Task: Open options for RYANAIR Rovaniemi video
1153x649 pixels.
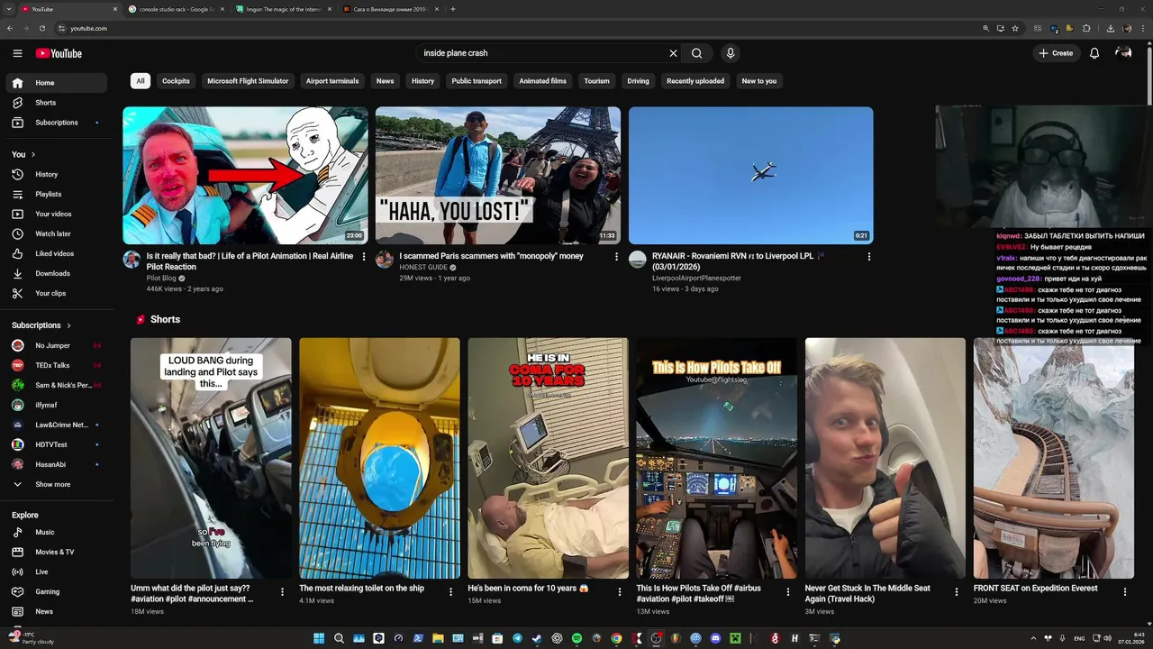Action: 869,257
